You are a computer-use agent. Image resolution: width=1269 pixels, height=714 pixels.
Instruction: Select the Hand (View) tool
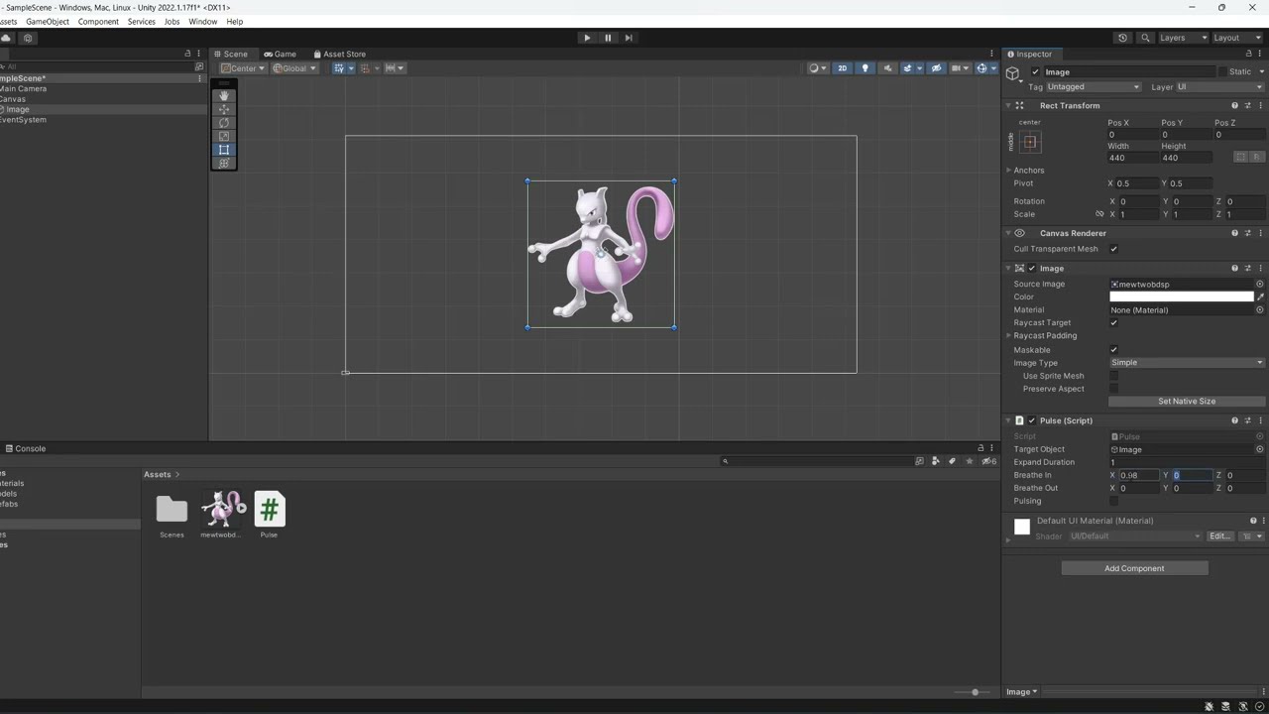tap(224, 95)
